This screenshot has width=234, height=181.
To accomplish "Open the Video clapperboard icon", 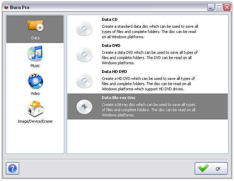I will pyautogui.click(x=35, y=81).
